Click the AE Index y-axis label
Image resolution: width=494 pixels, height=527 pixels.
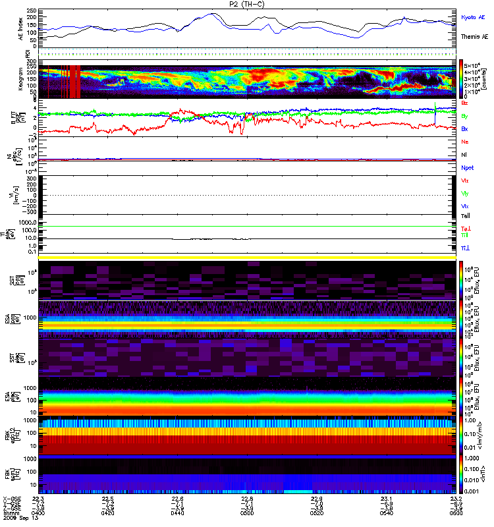21,29
